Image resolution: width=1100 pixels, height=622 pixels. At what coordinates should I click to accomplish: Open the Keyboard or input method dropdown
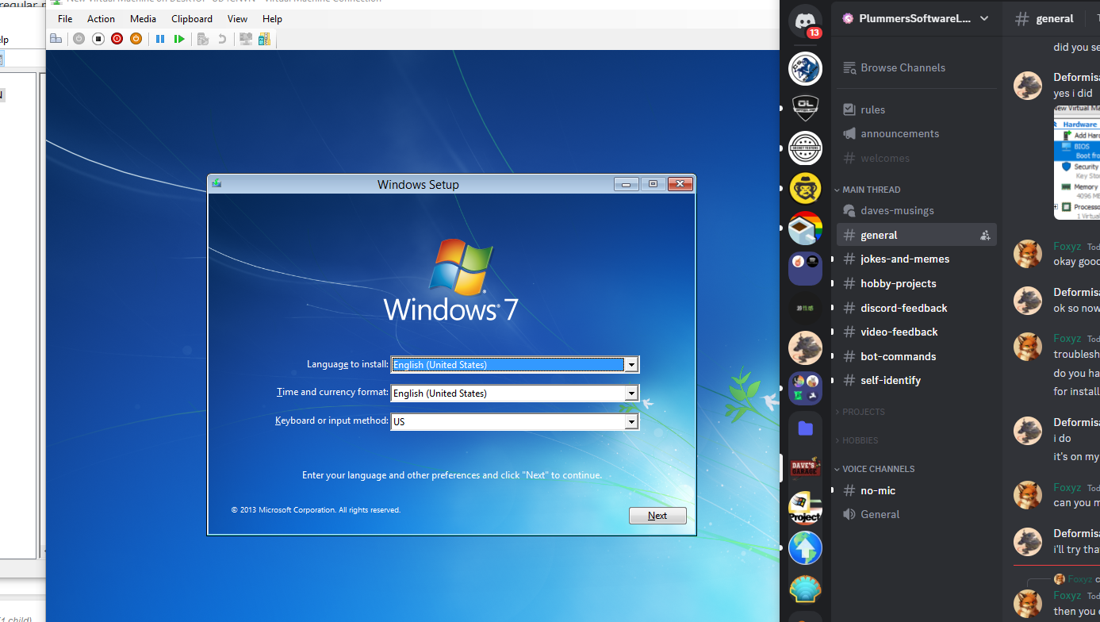(x=631, y=422)
